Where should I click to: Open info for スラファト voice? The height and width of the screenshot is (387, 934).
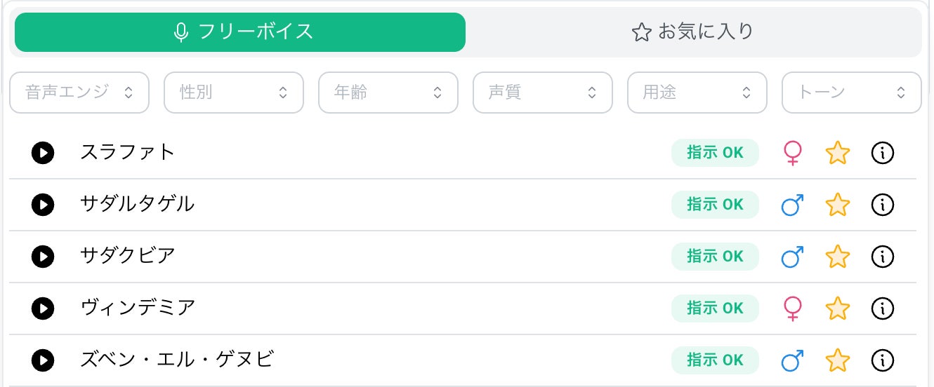[x=882, y=152]
